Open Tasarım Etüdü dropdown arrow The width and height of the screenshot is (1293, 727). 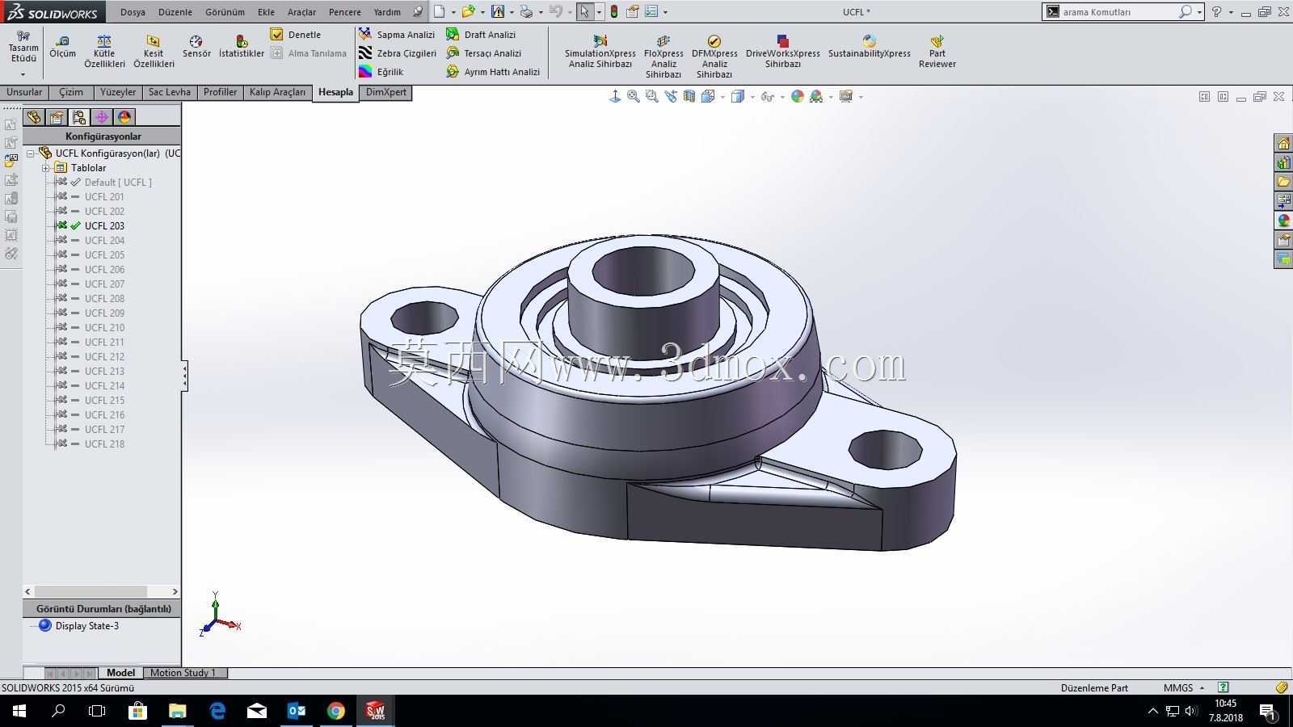coord(23,74)
